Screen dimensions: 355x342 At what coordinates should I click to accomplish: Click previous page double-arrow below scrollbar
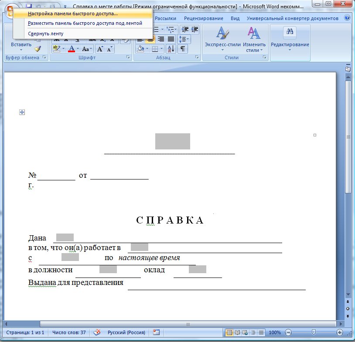pos(348,301)
